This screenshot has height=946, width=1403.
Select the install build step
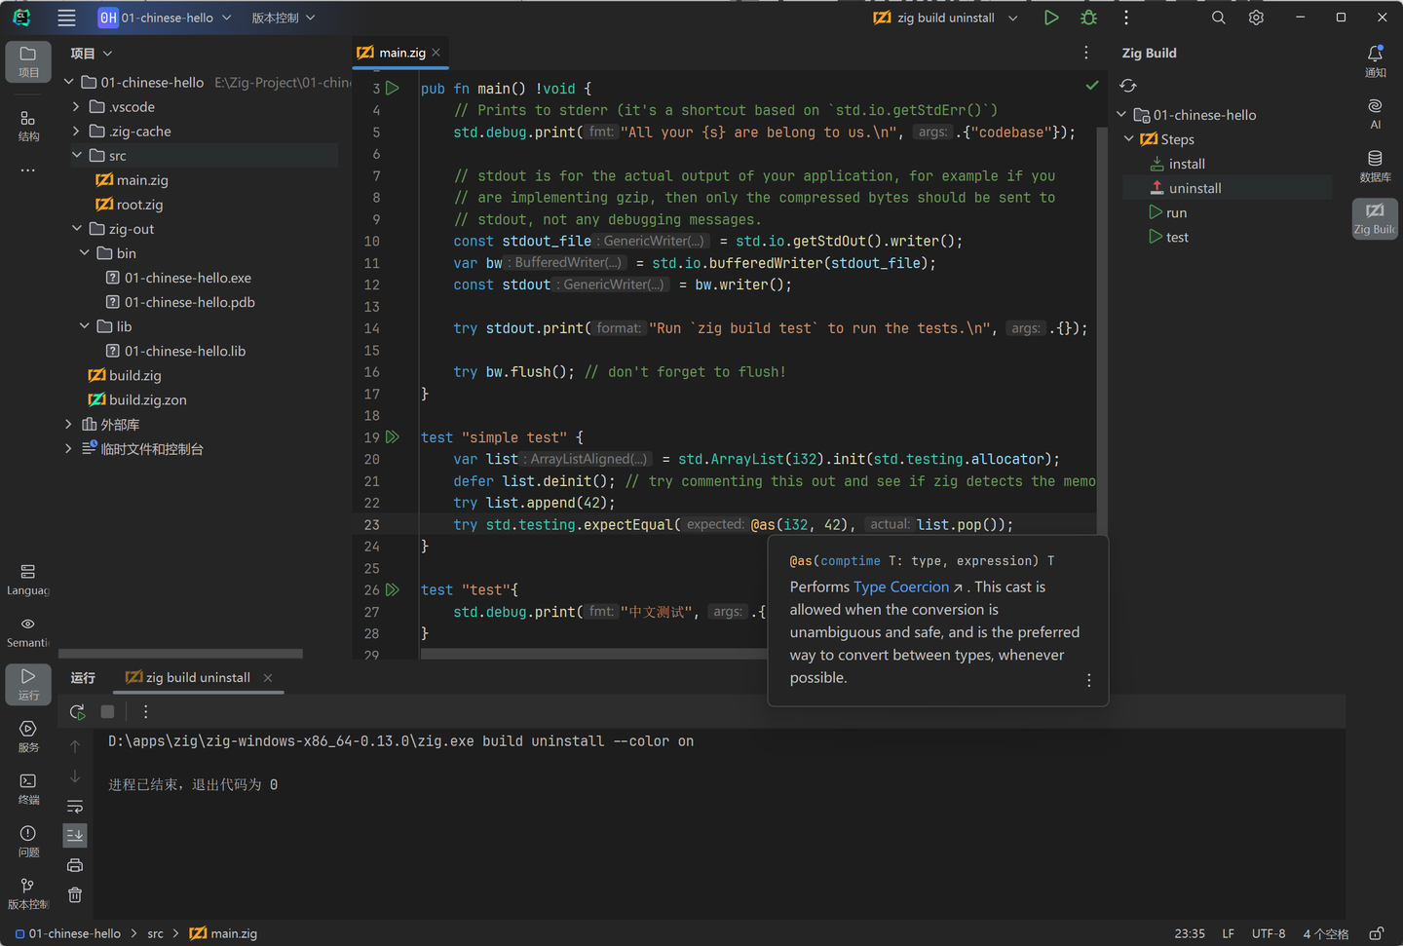(x=1187, y=164)
